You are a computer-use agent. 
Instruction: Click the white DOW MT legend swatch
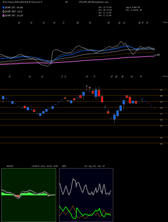click(3, 12)
